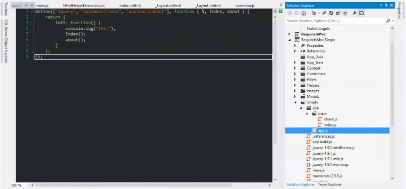Open the document tabs overflow dropdown

tap(281, 5)
